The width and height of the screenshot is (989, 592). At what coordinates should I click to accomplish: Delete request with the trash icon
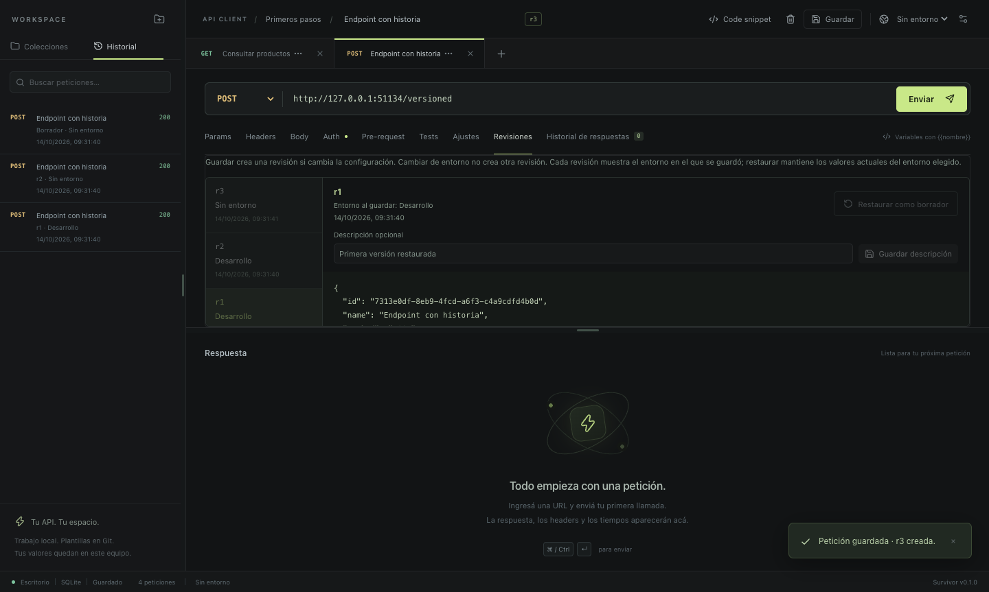point(791,19)
